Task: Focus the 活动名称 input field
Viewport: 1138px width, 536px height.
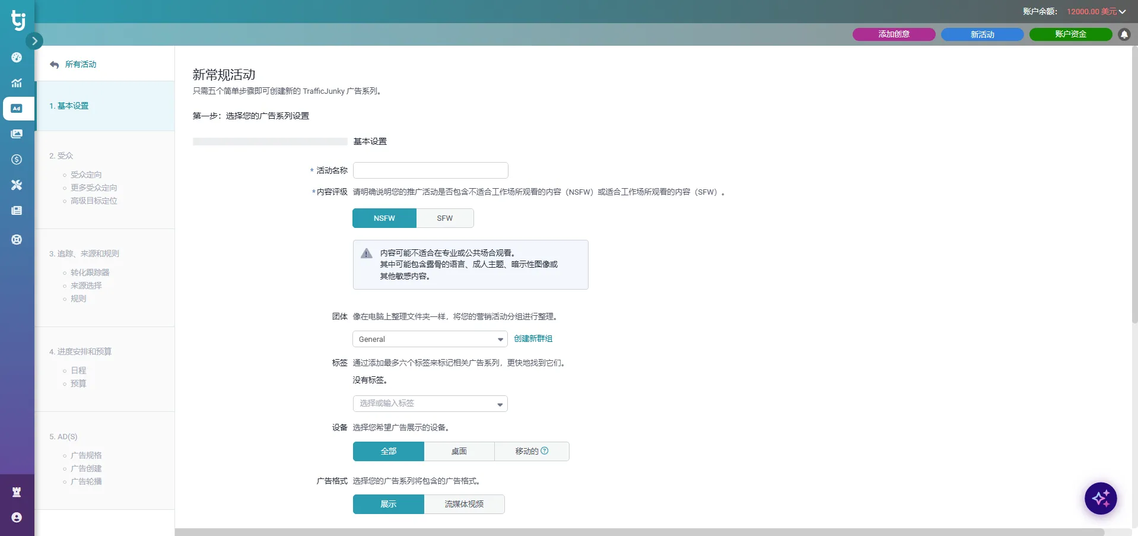Action: coord(431,170)
